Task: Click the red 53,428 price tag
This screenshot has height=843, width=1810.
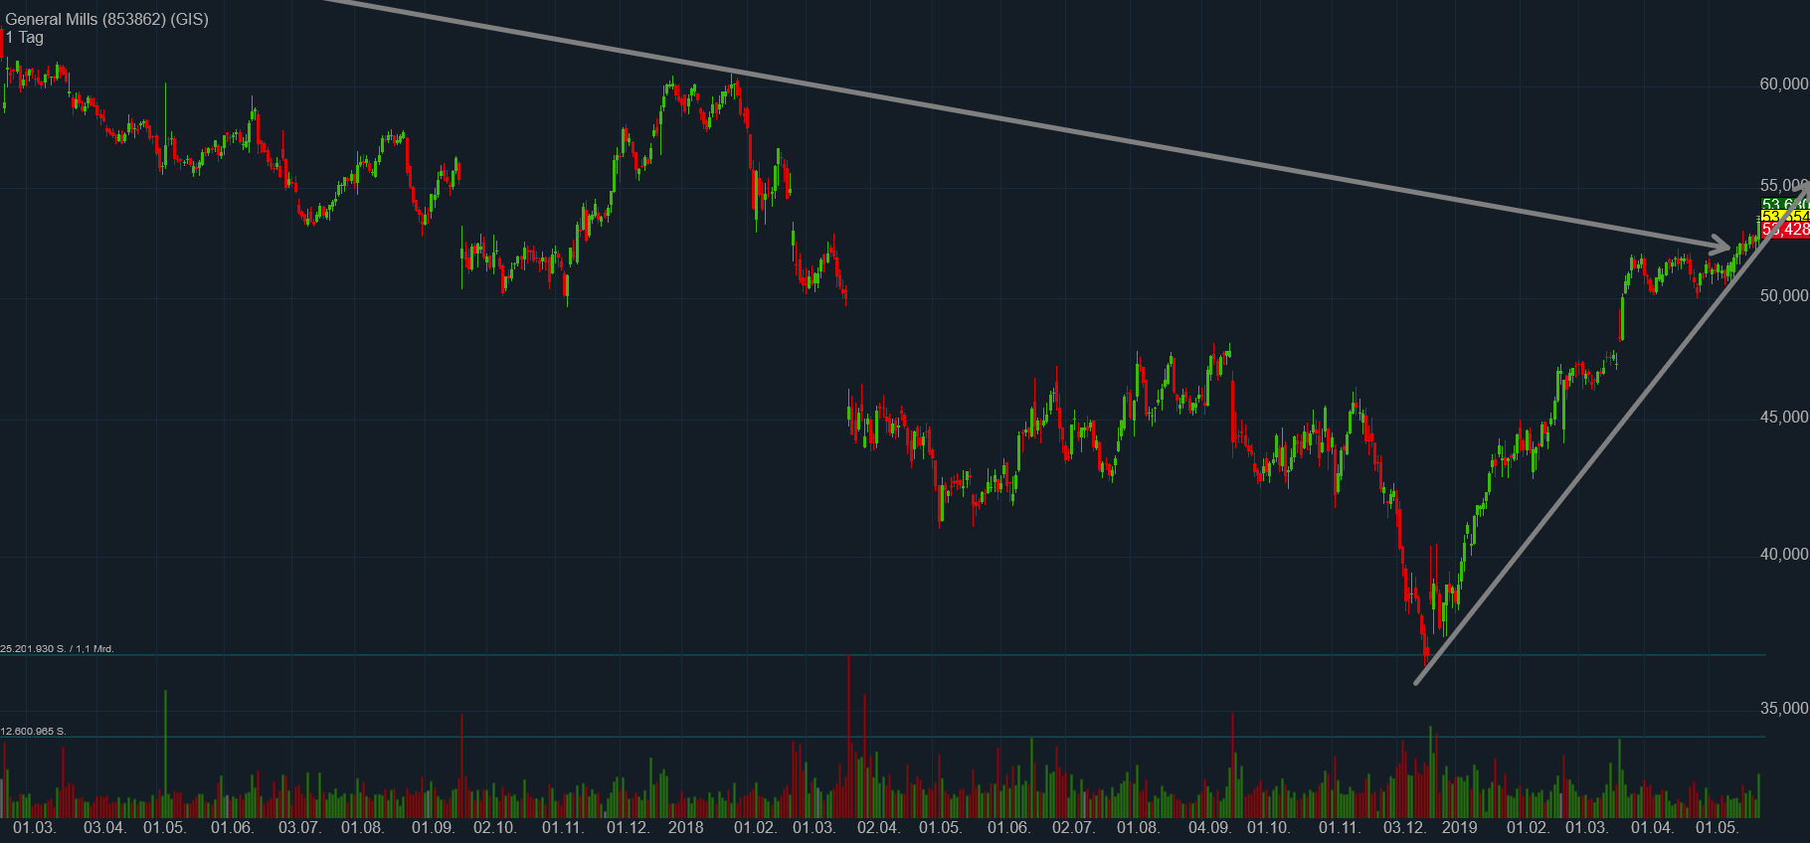Action: pyautogui.click(x=1785, y=230)
